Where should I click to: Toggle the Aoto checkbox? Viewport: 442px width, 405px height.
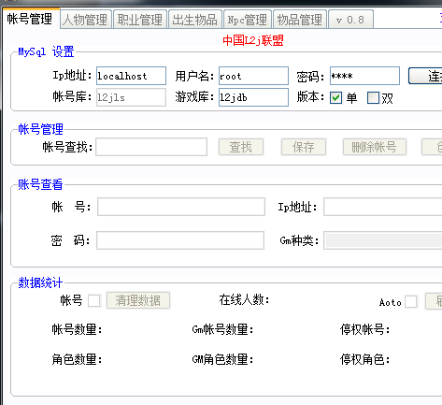[x=411, y=301]
